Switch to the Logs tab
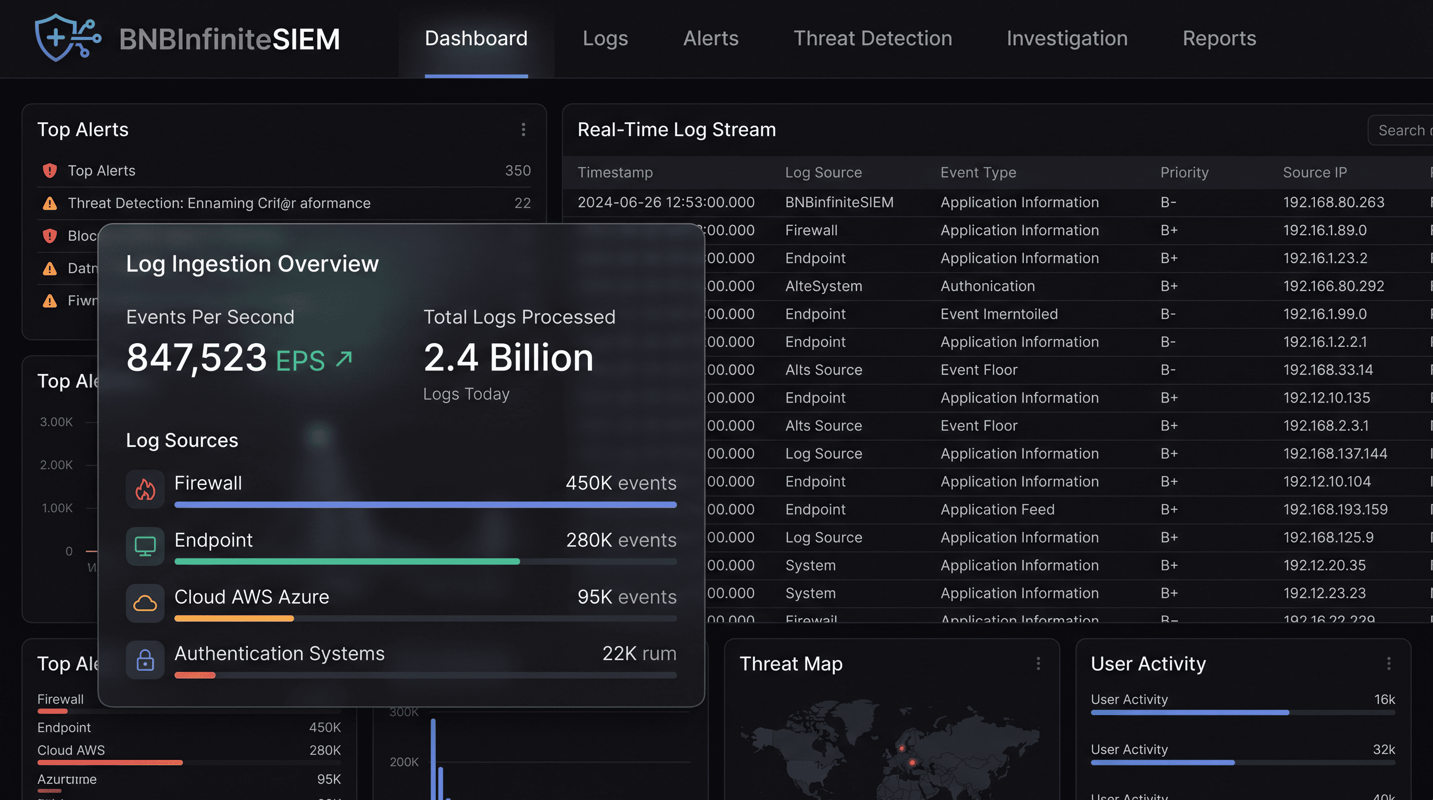 pos(605,39)
